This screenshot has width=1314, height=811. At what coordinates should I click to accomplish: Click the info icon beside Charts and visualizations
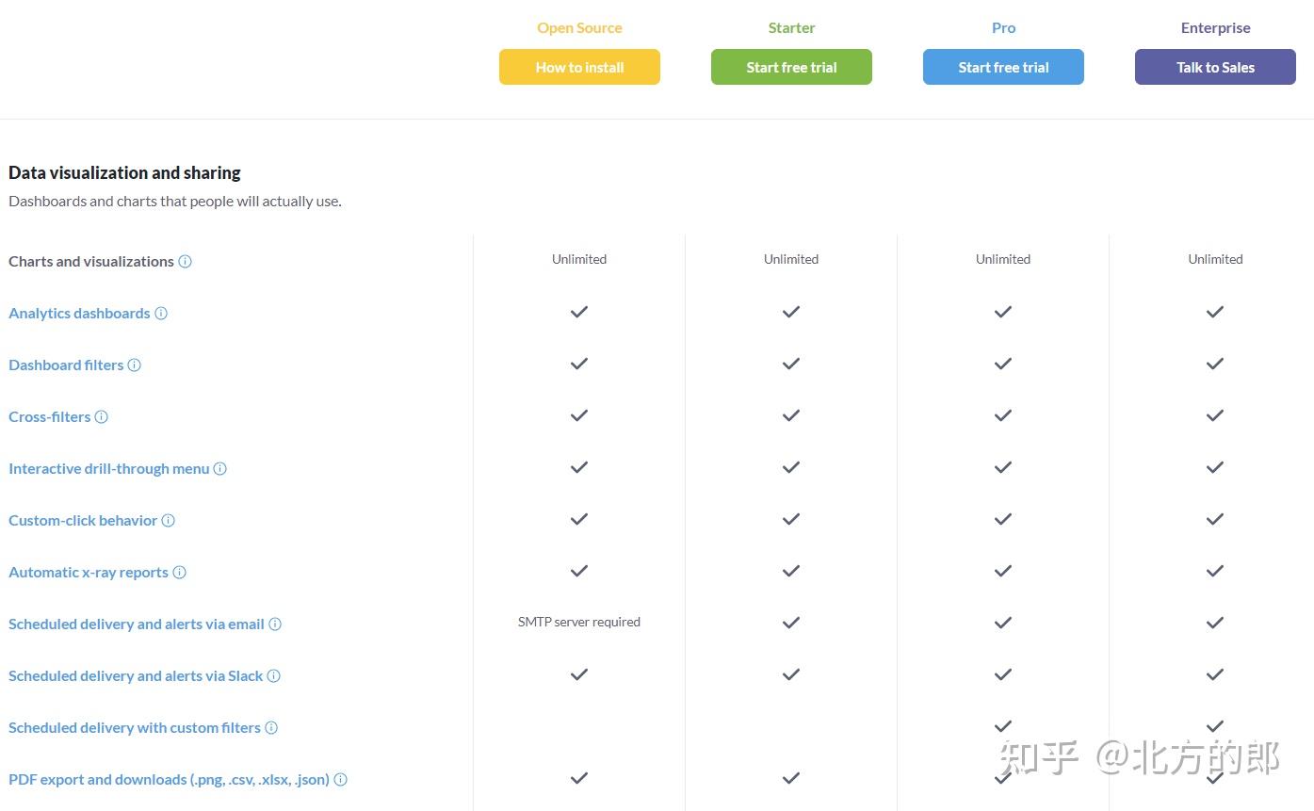[186, 261]
